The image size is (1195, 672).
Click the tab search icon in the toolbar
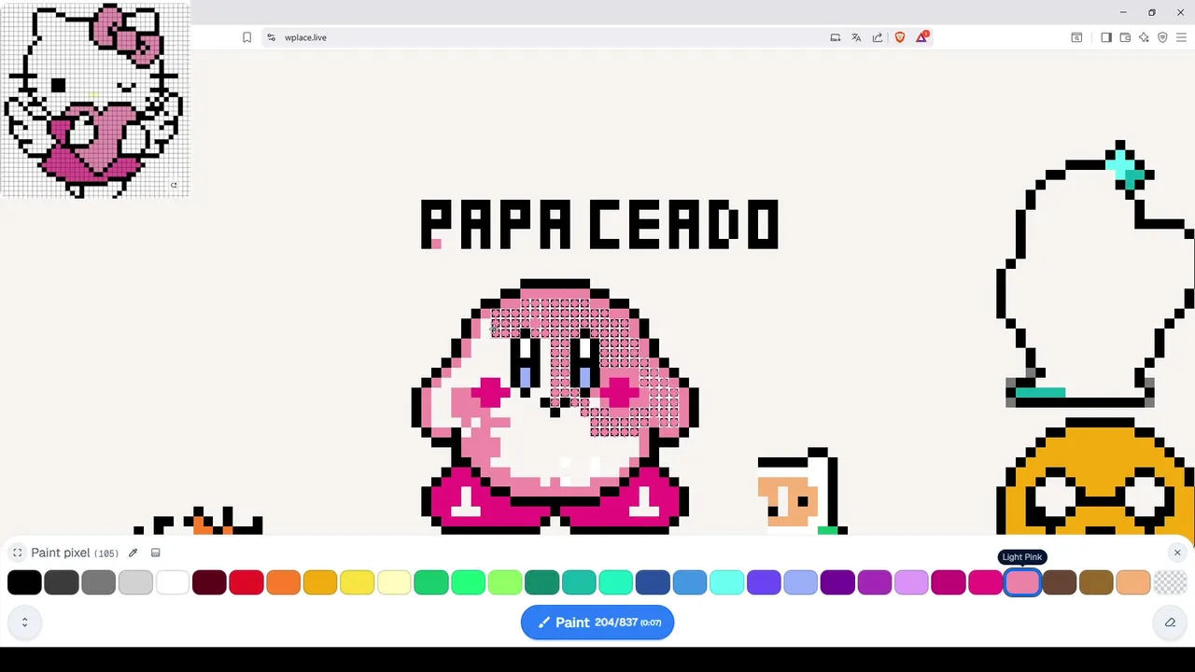[x=1076, y=37]
